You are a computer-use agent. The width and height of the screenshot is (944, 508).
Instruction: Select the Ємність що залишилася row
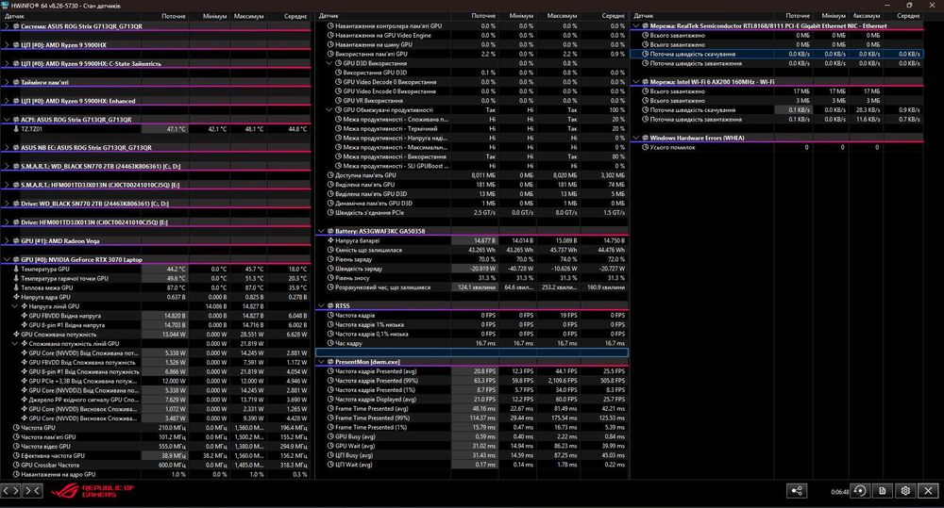471,250
